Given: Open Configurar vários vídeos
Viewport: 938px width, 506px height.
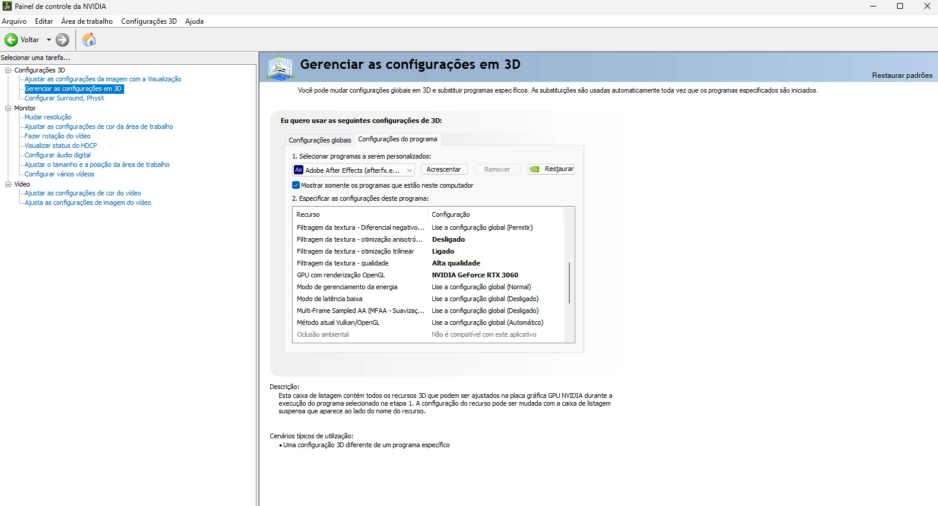Looking at the screenshot, I should (59, 174).
